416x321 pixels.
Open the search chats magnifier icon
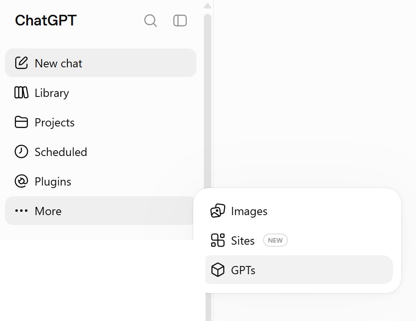tap(150, 21)
